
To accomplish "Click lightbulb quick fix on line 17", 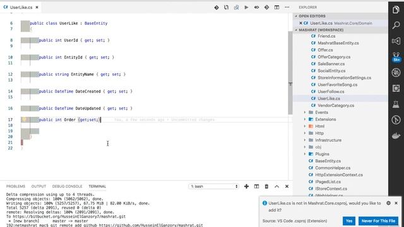I will pos(24,119).
